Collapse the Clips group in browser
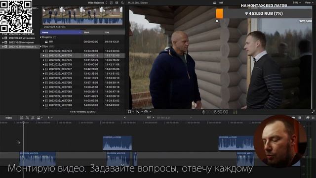 pyautogui.click(x=41, y=46)
